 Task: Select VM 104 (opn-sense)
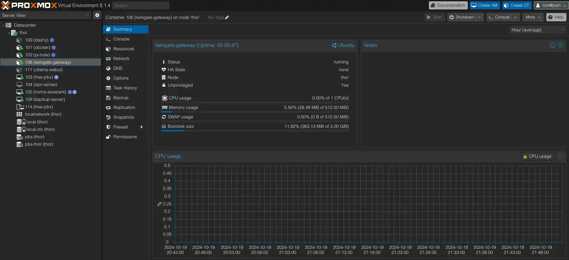pos(41,85)
